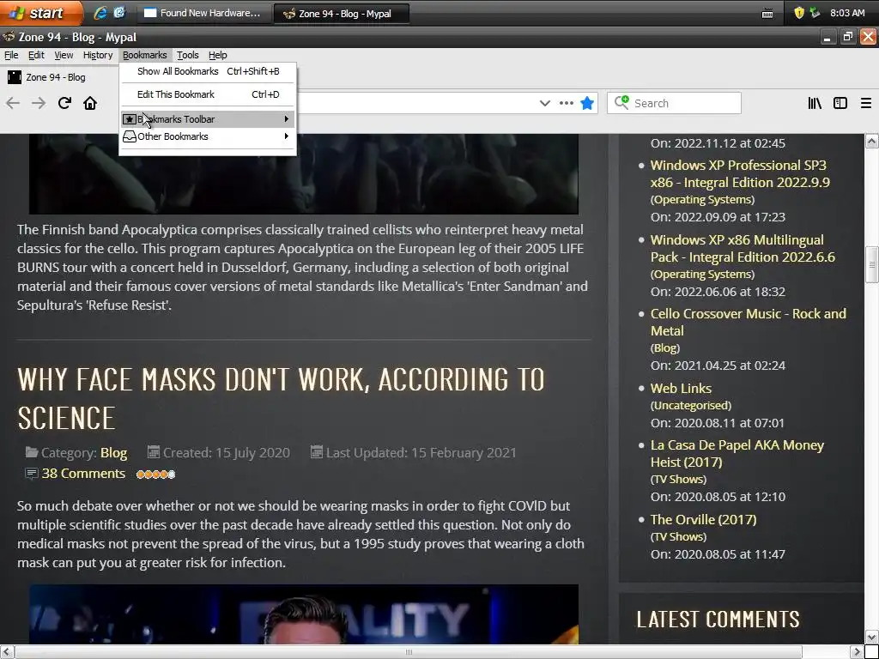Open Cello Crossover Music sidebar link
This screenshot has height=659, width=879.
[x=749, y=323]
